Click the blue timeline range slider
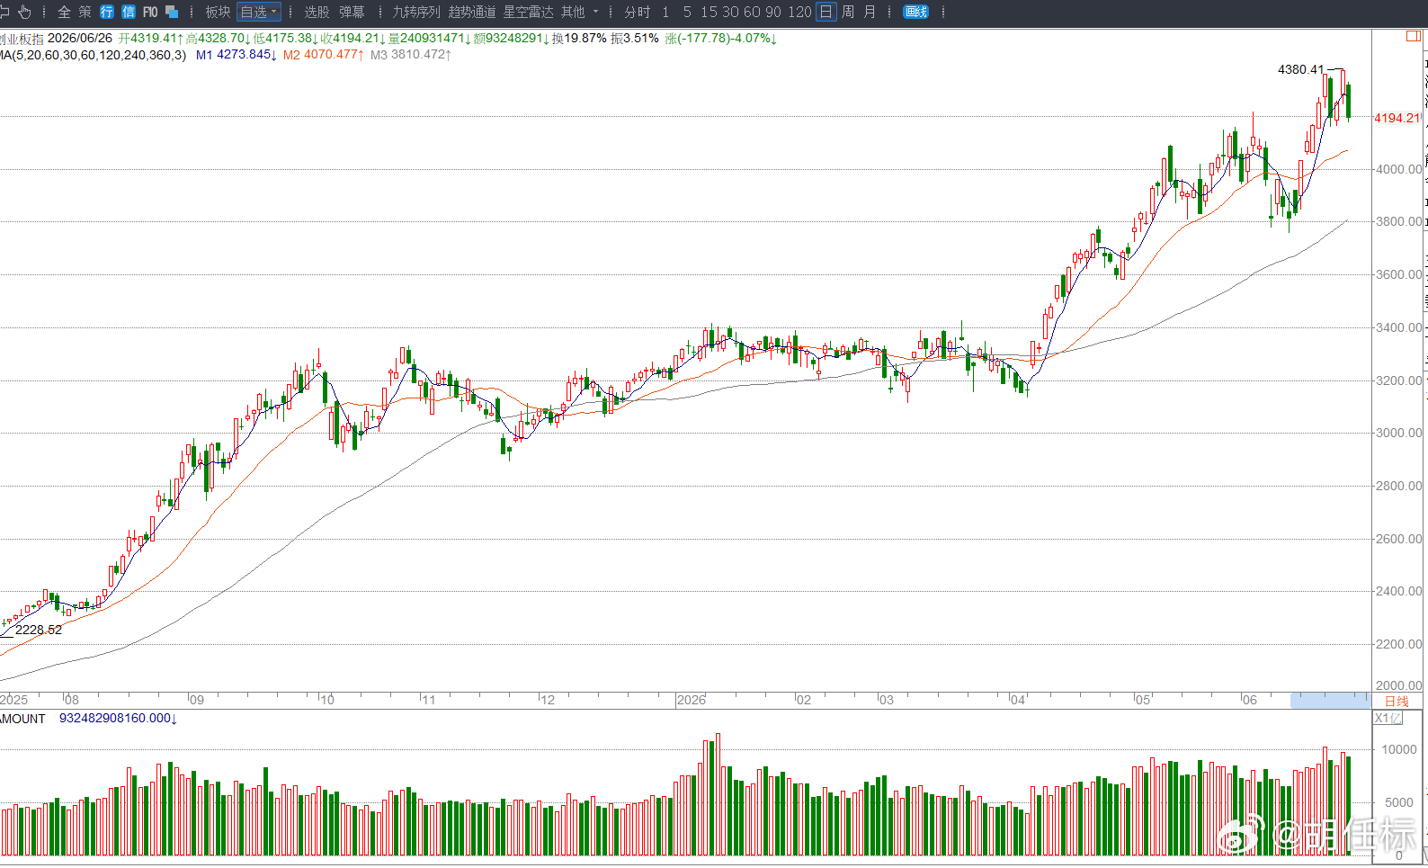 pos(1330,700)
